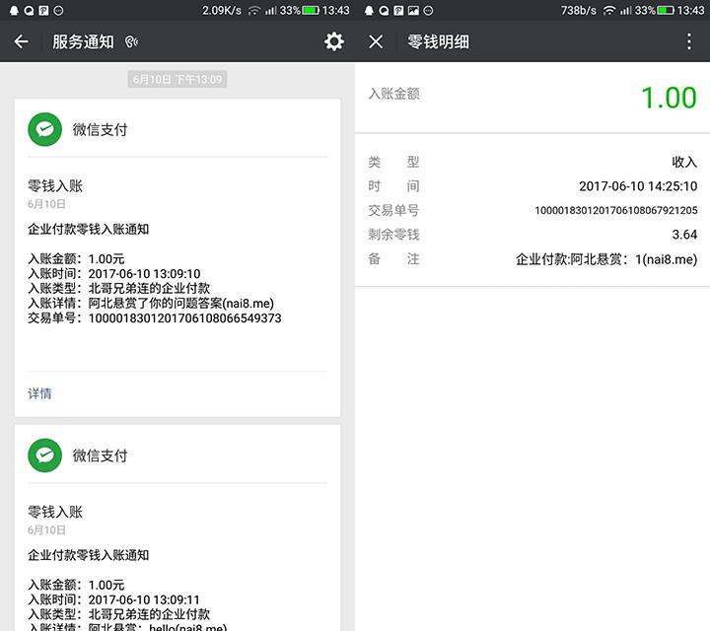Tap first card's 北哥兄弟连的企业付款 type line
This screenshot has height=631, width=710.
click(x=119, y=288)
